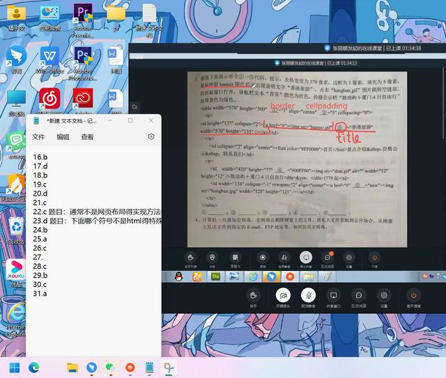Expand the 查看 menu in Notepad
Viewport: 446px width, 378px height.
pyautogui.click(x=87, y=137)
